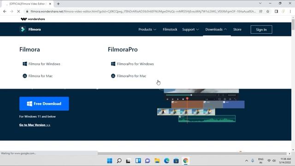The image size is (295, 166).
Task: Open the Windows Start menu
Action: [110, 160]
